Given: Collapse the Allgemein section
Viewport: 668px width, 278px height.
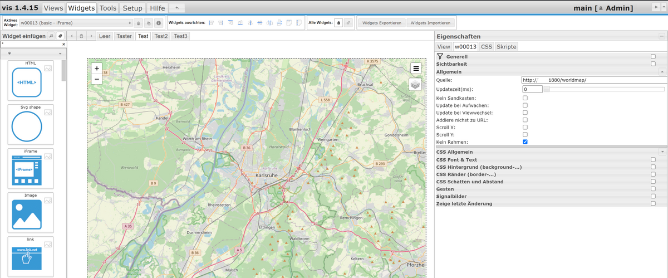Looking at the screenshot, I should click(662, 72).
